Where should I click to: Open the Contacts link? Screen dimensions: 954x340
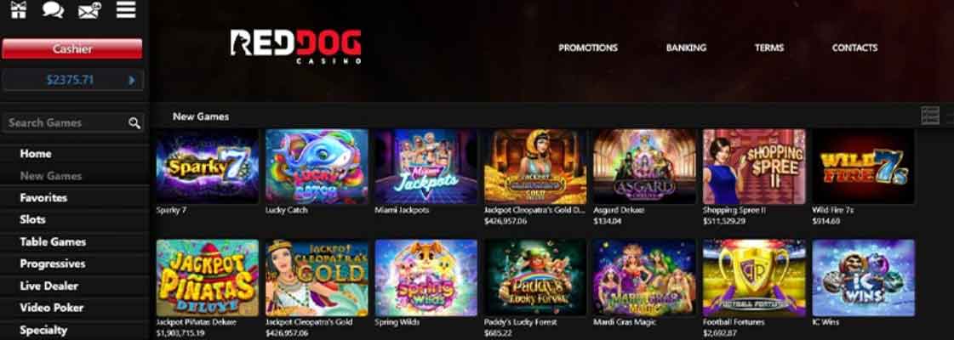pos(854,48)
